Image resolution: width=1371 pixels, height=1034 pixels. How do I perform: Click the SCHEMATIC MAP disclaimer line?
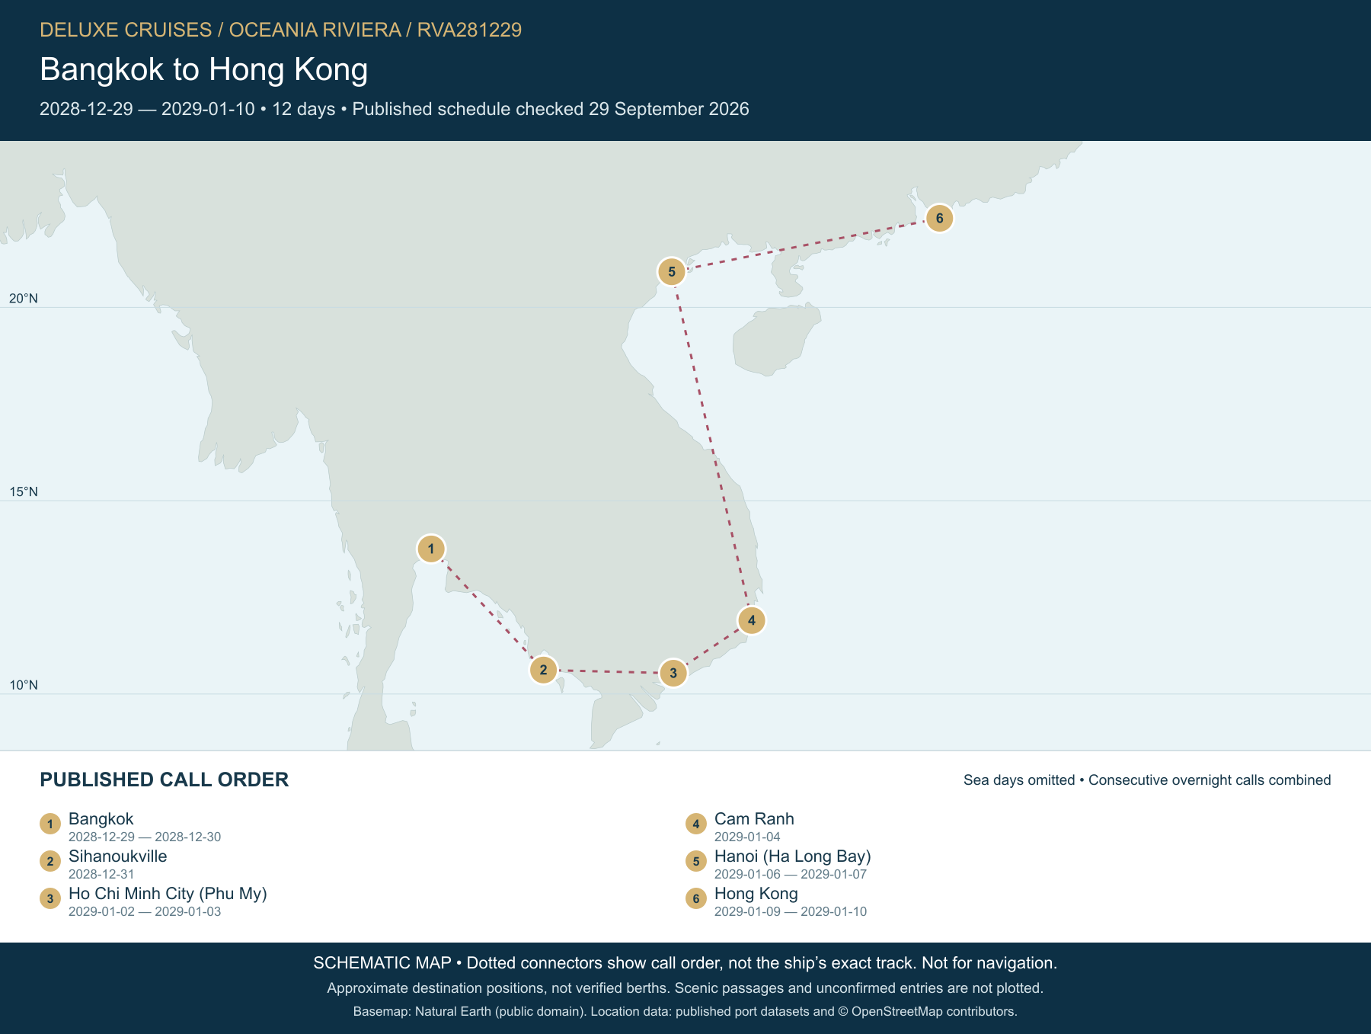tap(685, 963)
